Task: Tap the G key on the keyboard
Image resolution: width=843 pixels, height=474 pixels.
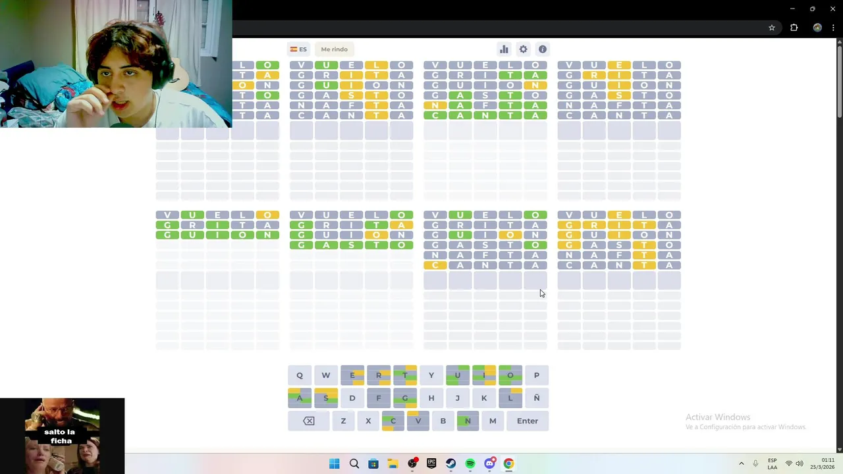Action: coord(405,398)
